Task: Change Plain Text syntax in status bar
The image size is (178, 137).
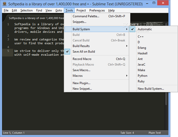Action: click(155, 133)
